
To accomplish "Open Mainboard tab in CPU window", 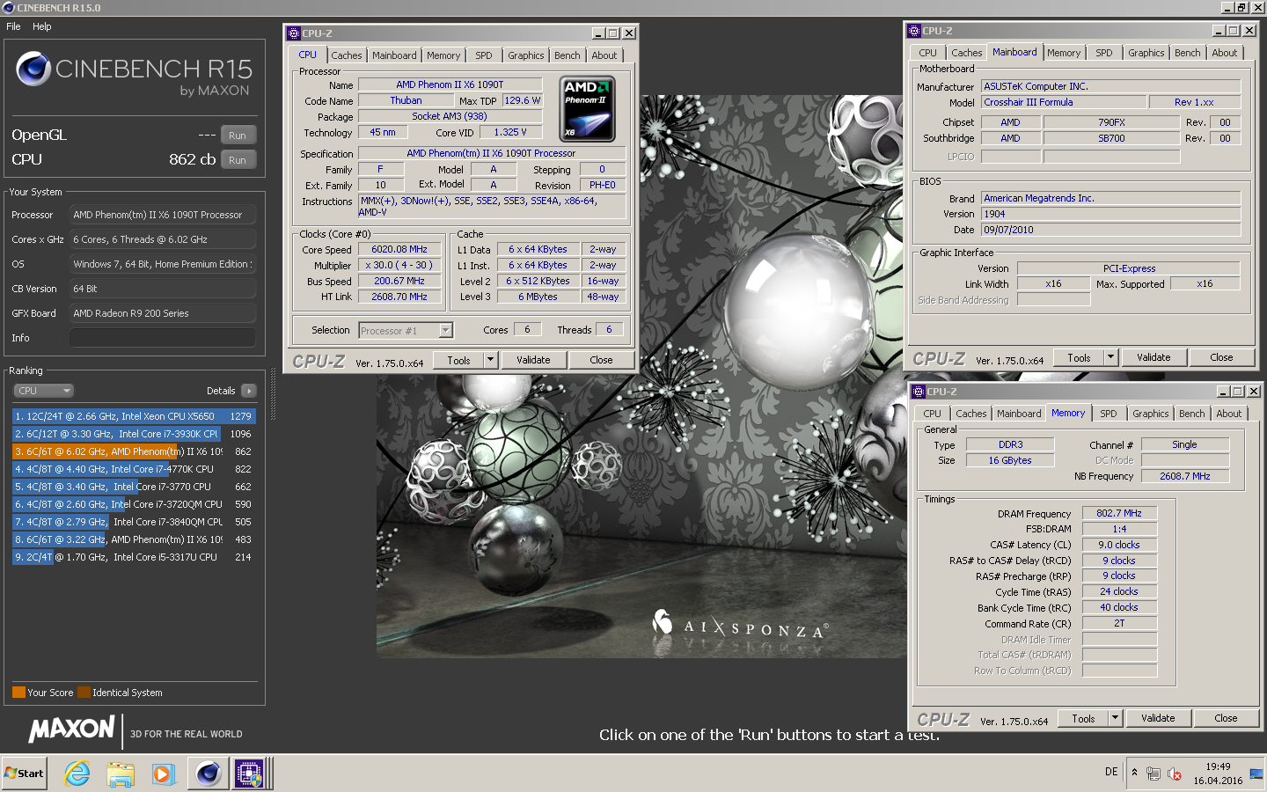I will 394,55.
